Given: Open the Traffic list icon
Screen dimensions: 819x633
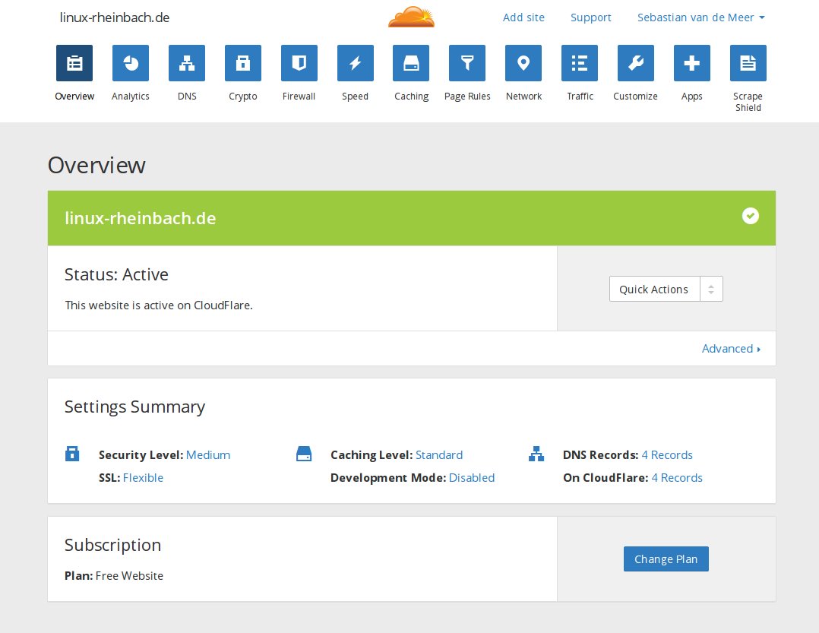Looking at the screenshot, I should 580,63.
